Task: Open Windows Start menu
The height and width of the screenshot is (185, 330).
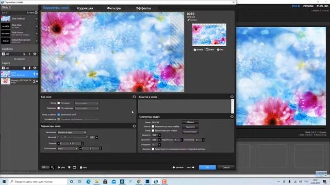Action: point(4,181)
